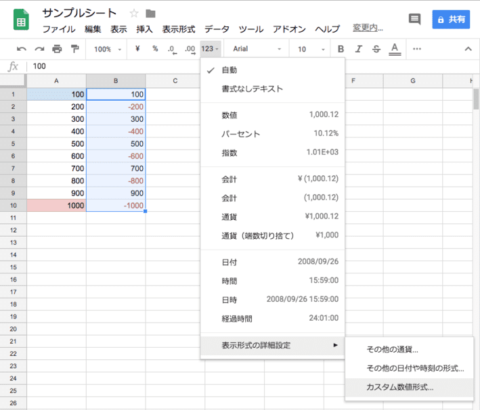
Task: Click the print icon
Action: 57,49
